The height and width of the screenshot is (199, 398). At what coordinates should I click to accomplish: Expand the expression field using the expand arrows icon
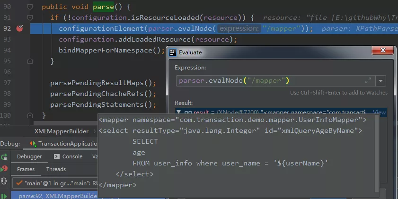point(368,81)
